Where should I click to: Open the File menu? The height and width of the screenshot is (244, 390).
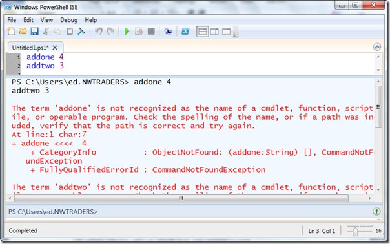pyautogui.click(x=12, y=20)
